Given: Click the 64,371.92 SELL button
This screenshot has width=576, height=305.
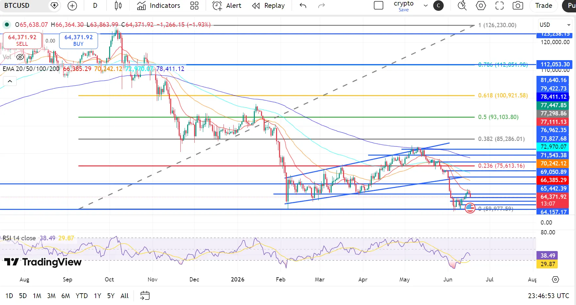Looking at the screenshot, I should click(22, 40).
